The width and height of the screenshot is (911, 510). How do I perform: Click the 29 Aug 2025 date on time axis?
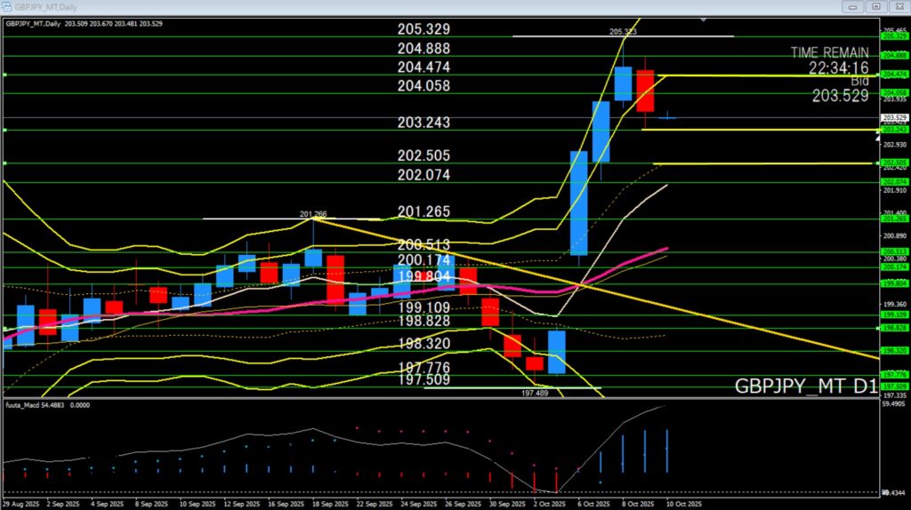19,503
